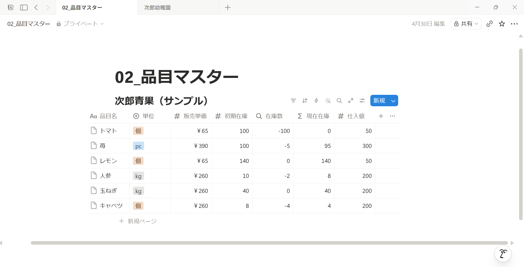Open the database sort arrows icon
Screen dimensions: 524x267
[x=305, y=101]
